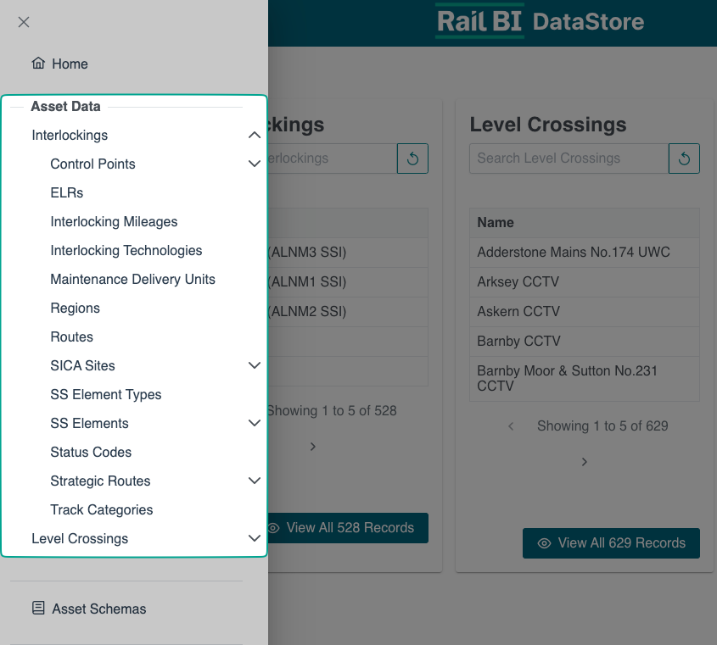Screen dimensions: 717x645
Task: Expand the Level Crossings section
Action: pyautogui.click(x=254, y=539)
